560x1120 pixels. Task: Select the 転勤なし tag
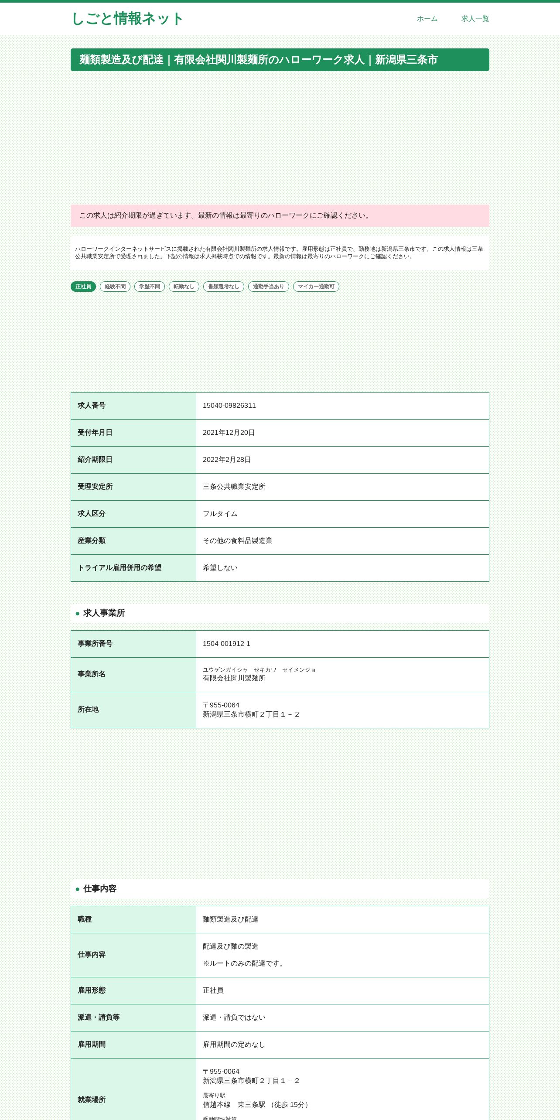pyautogui.click(x=184, y=287)
